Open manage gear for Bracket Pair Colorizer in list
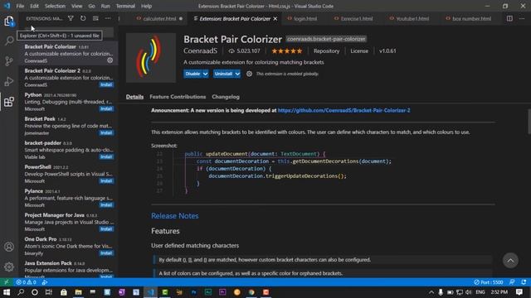The image size is (531, 298). (110, 60)
